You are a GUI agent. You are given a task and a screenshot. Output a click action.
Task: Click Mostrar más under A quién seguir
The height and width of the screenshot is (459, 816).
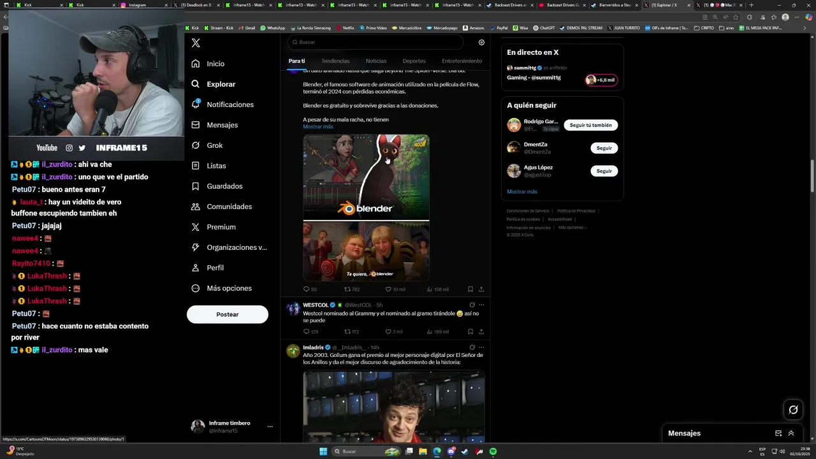point(522,192)
